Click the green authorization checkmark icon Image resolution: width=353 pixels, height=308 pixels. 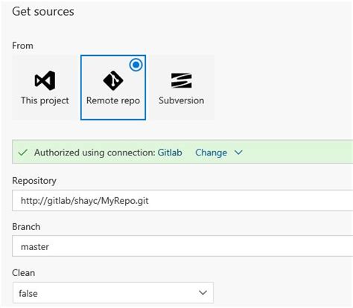coord(23,153)
